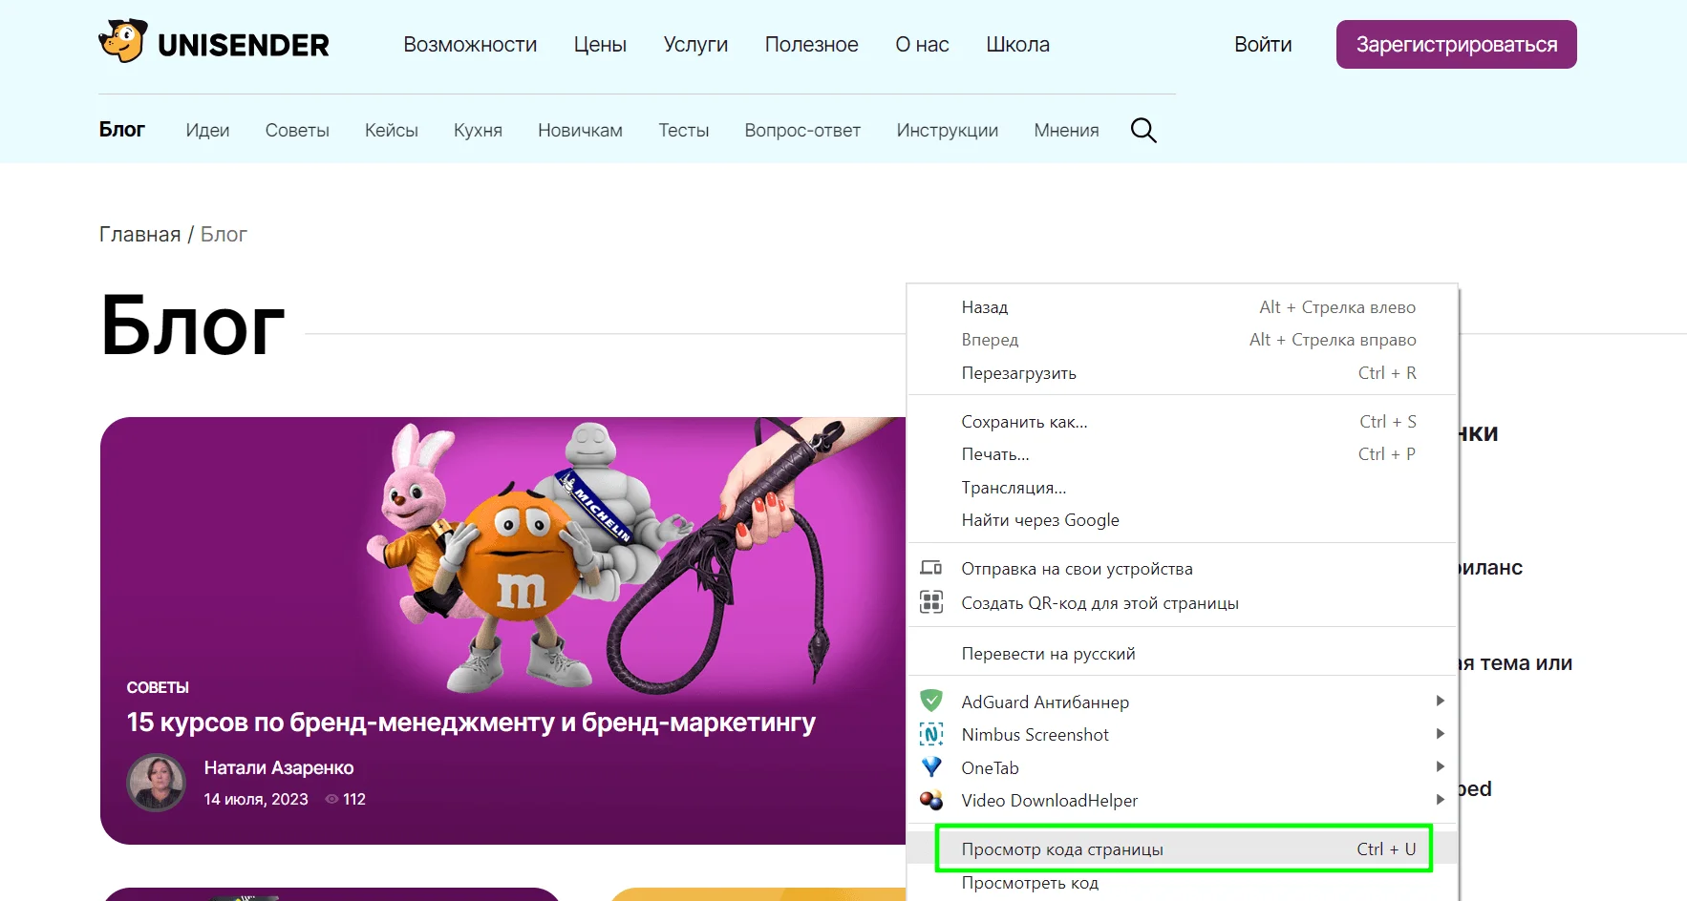Choose Создать QR-код для этой страницы
Viewport: 1687px width, 901px height.
[1183, 603]
